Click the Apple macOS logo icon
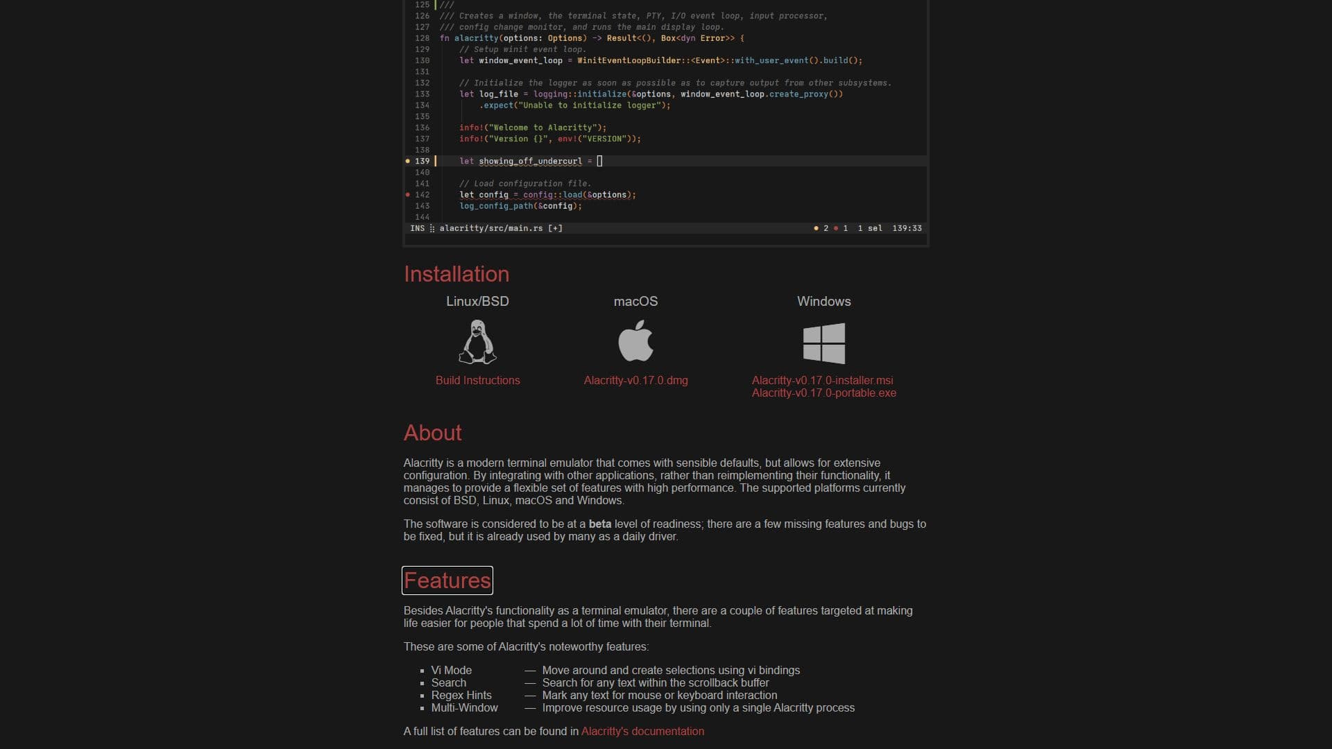1332x749 pixels. (635, 341)
